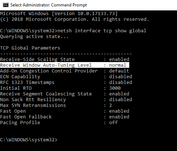Click the 'default' value of Congestion Control Provider

[119, 71]
